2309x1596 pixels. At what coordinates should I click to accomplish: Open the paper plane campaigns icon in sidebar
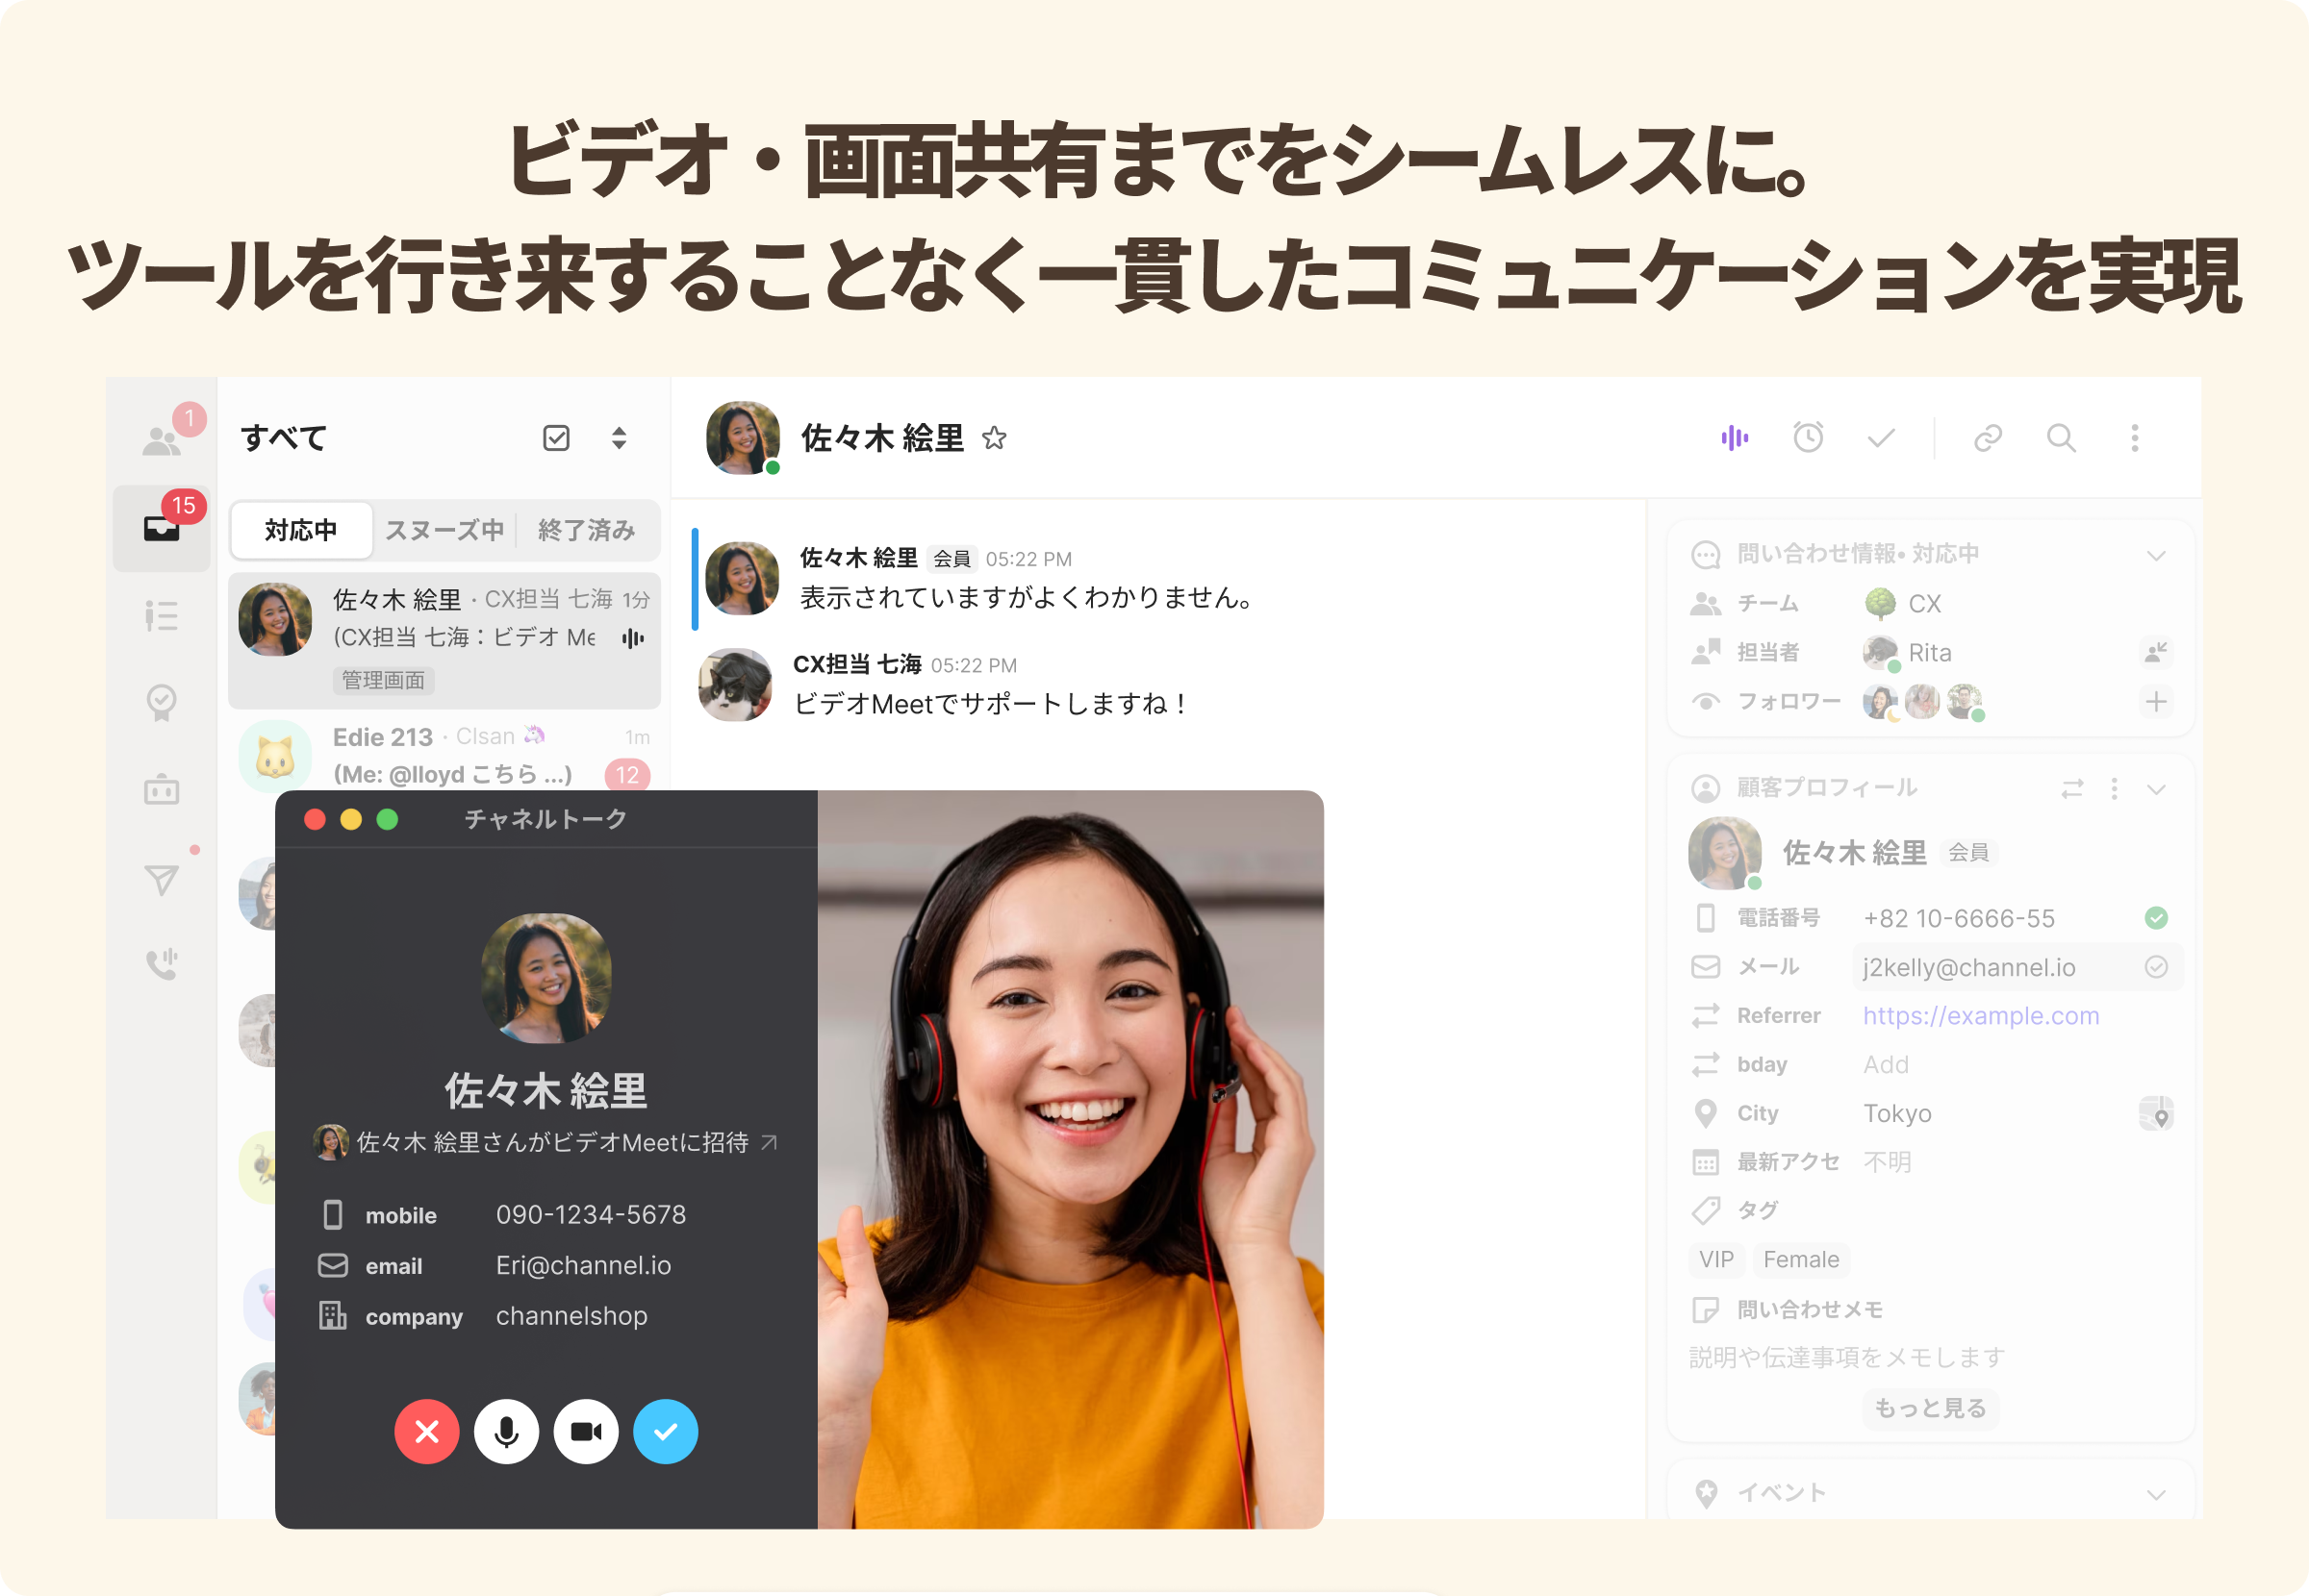pyautogui.click(x=161, y=880)
